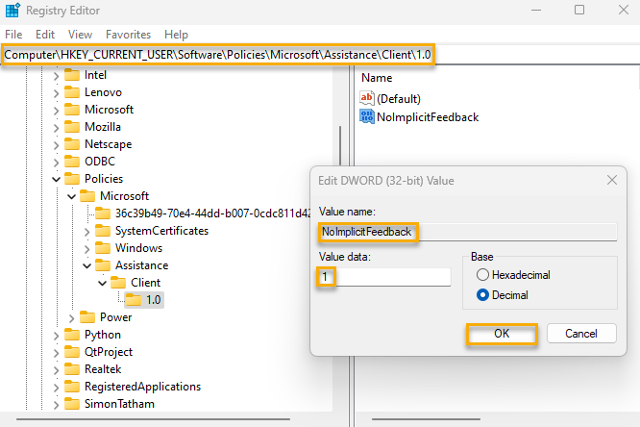Open the Favorites menu
Viewport: 640px width, 427px height.
[x=128, y=34]
